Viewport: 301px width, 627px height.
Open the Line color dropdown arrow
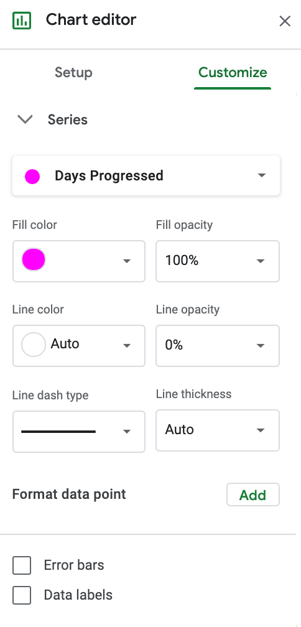(x=127, y=345)
